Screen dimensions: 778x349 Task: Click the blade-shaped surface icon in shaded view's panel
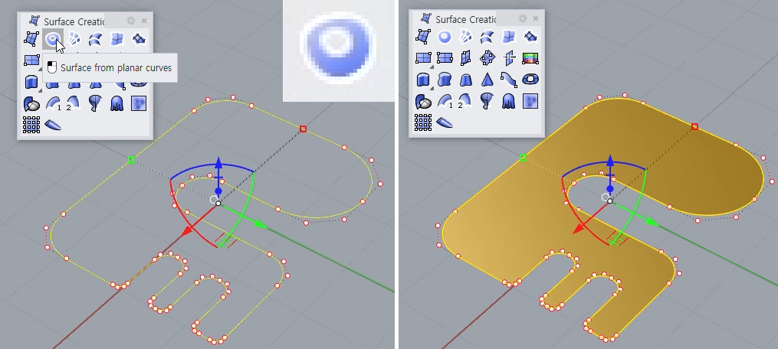point(445,122)
